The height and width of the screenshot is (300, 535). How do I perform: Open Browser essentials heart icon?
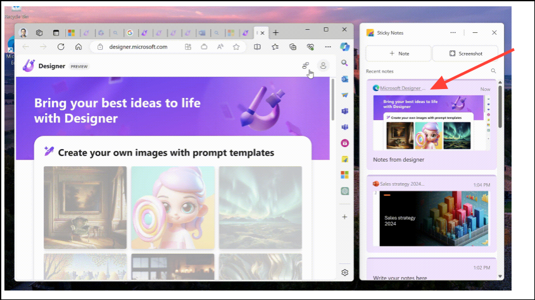click(x=310, y=47)
